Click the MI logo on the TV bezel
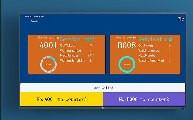Screen dimensions: 193x120 [x=103, y=108]
